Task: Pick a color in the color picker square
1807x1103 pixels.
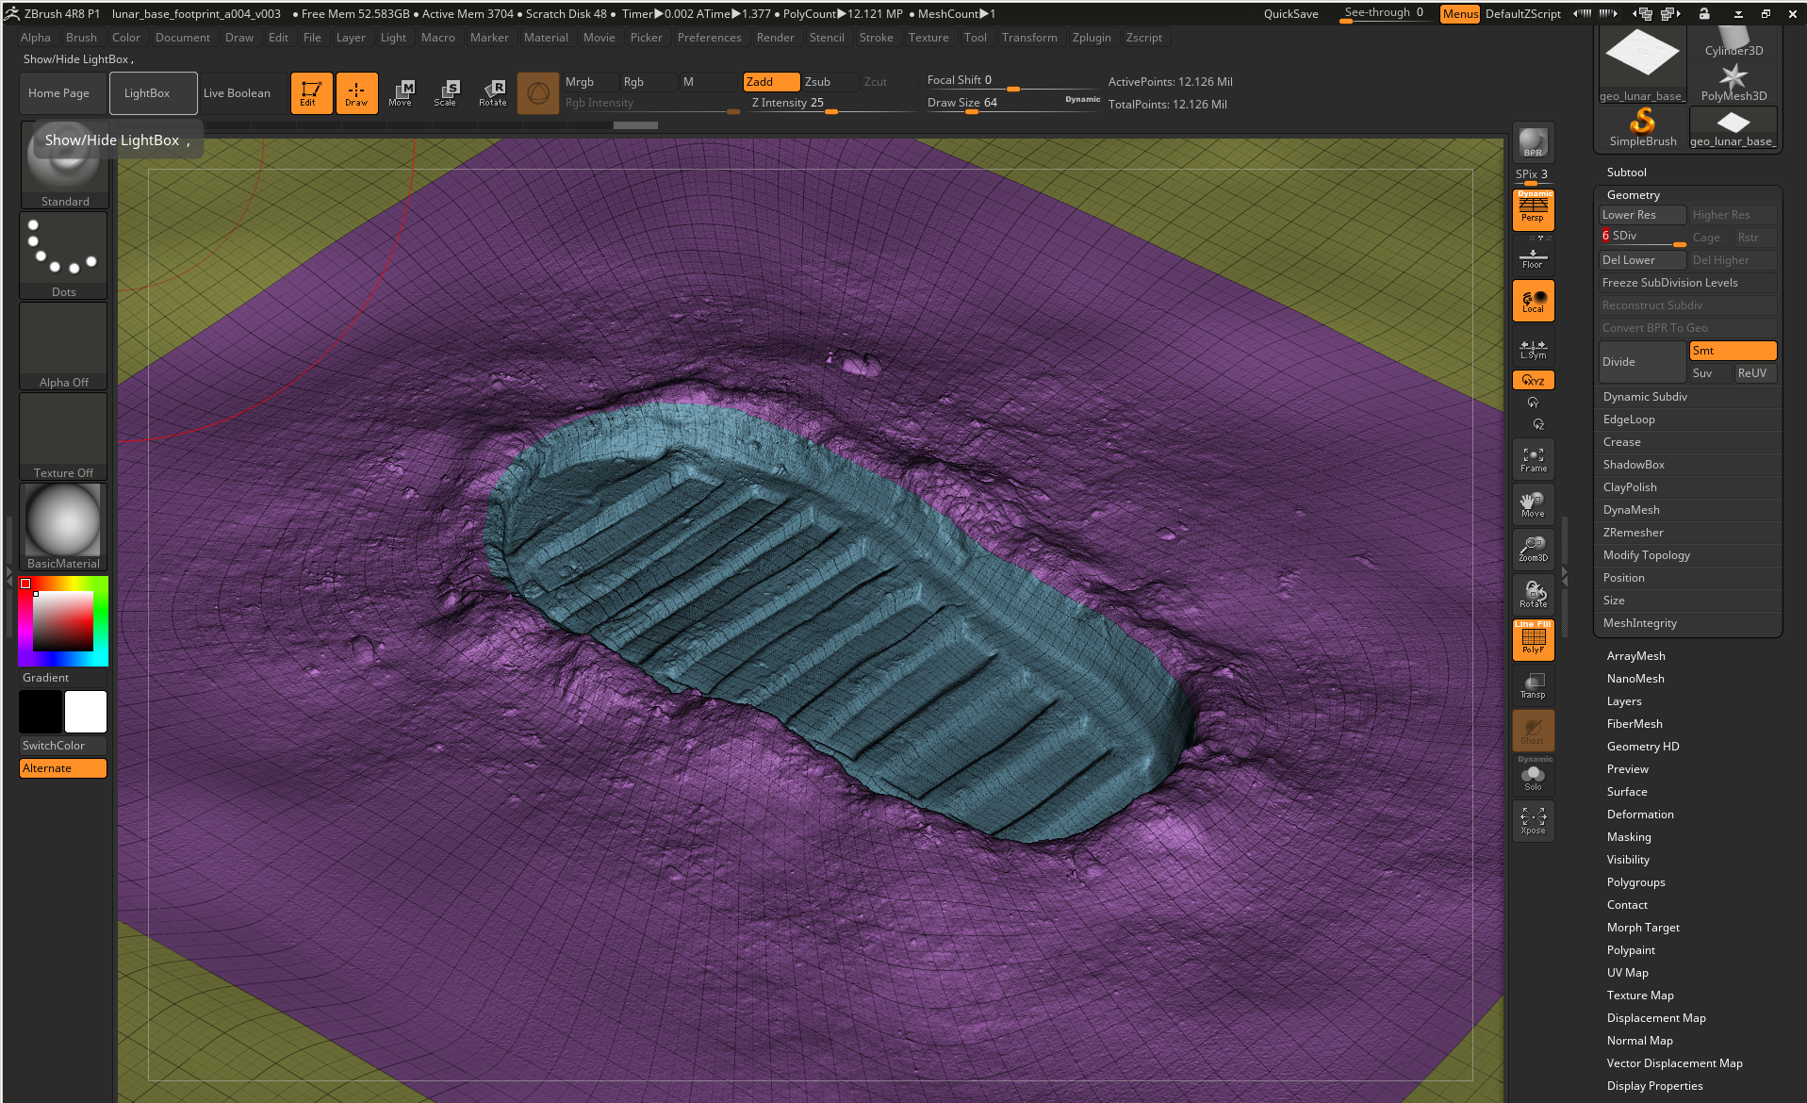Action: 63,621
